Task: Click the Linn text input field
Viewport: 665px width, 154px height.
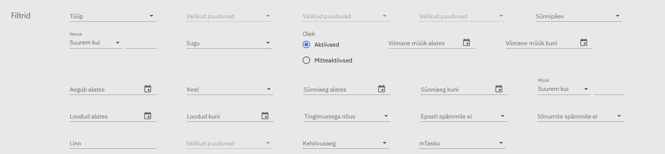Action: [x=112, y=143]
